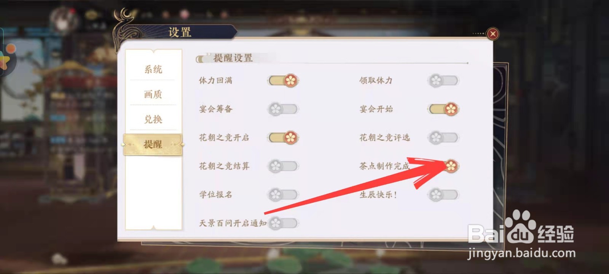Image resolution: width=609 pixels, height=274 pixels.
Task: Enable the 学位报名 reminder switch
Action: click(283, 194)
